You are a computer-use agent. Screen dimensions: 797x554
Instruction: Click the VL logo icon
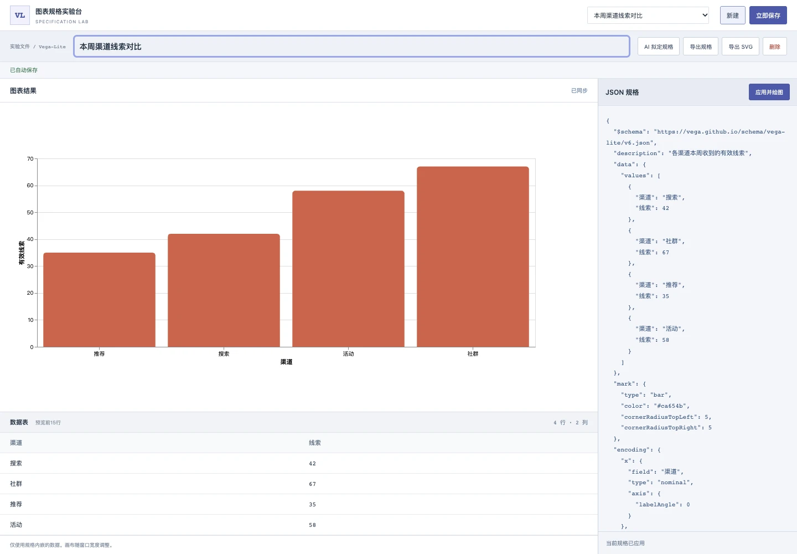[20, 16]
